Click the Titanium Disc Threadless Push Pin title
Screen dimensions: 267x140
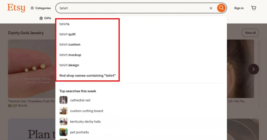[x=32, y=101]
